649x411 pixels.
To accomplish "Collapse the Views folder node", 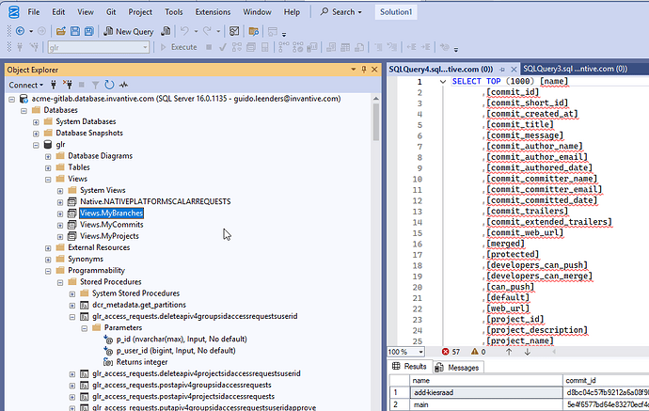I will (47, 179).
